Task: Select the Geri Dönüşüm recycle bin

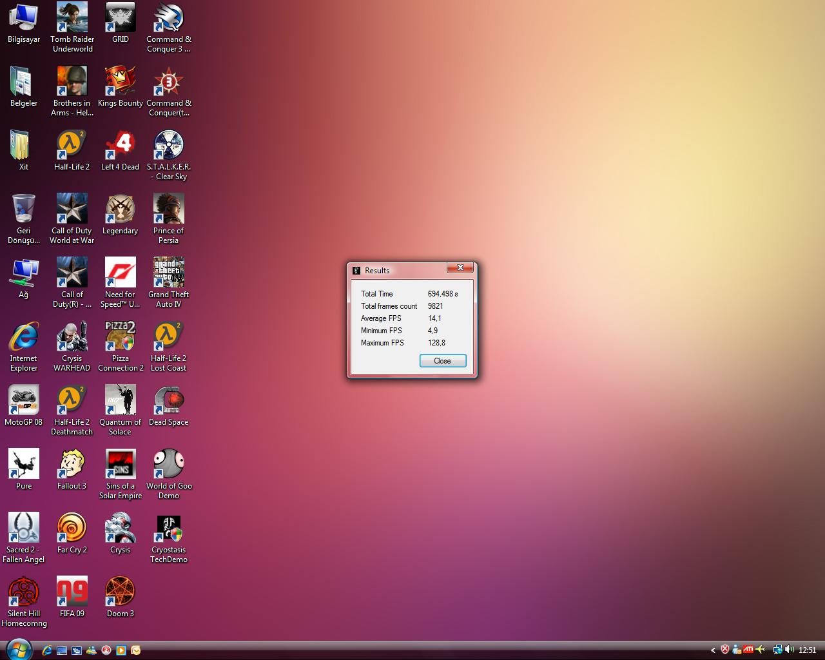Action: [24, 218]
